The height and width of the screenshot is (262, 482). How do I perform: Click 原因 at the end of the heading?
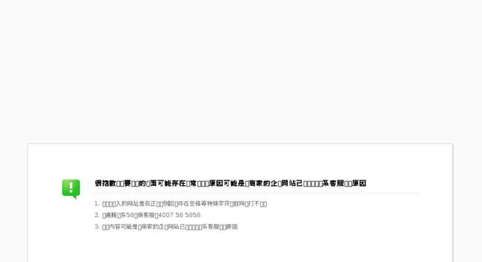click(x=359, y=183)
